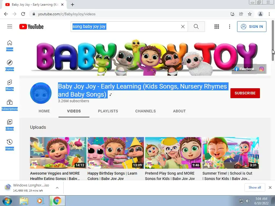This screenshot has width=275, height=206.
Task: Click the Awesome Veggies video title
Action: point(55,175)
